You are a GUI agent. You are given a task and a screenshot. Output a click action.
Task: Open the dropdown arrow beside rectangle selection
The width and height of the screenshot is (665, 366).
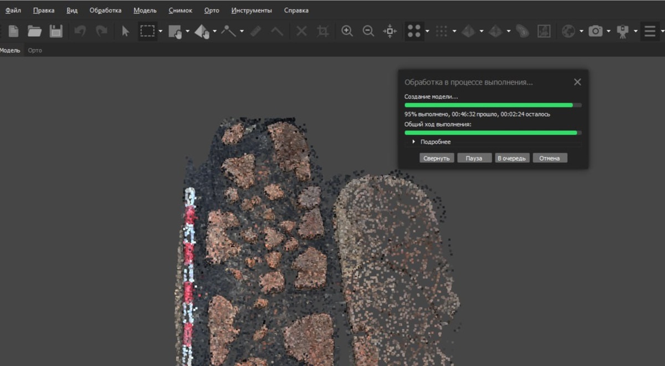click(x=161, y=32)
